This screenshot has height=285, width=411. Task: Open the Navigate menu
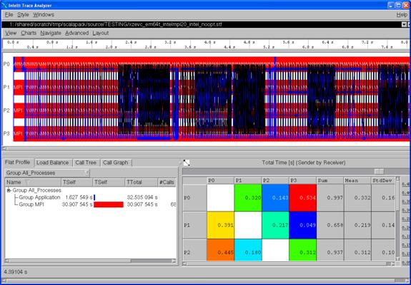(51, 33)
